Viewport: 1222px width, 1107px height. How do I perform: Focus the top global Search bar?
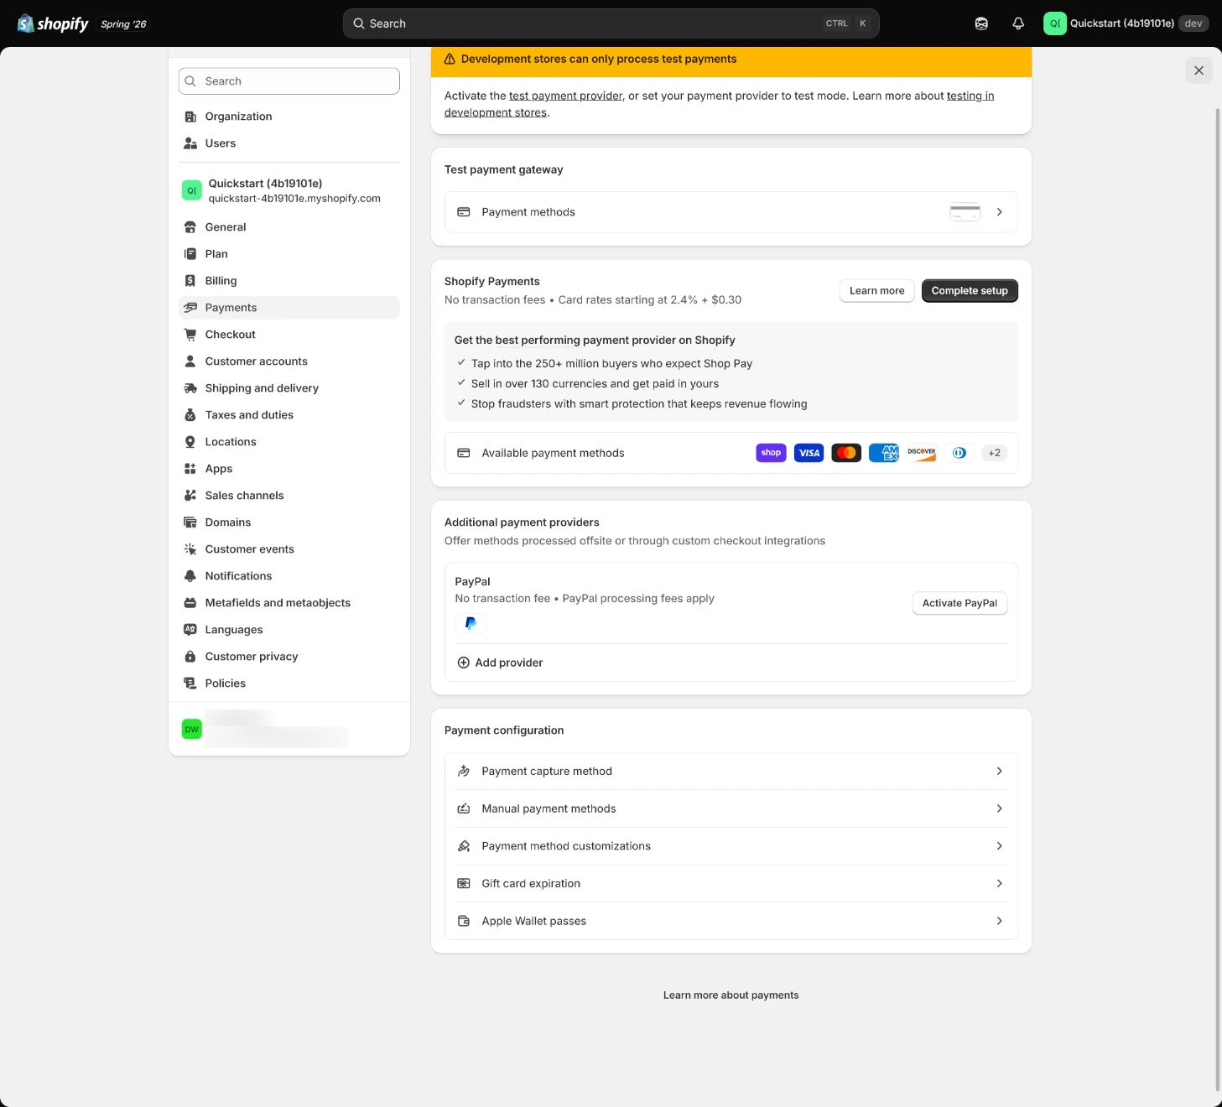click(611, 23)
